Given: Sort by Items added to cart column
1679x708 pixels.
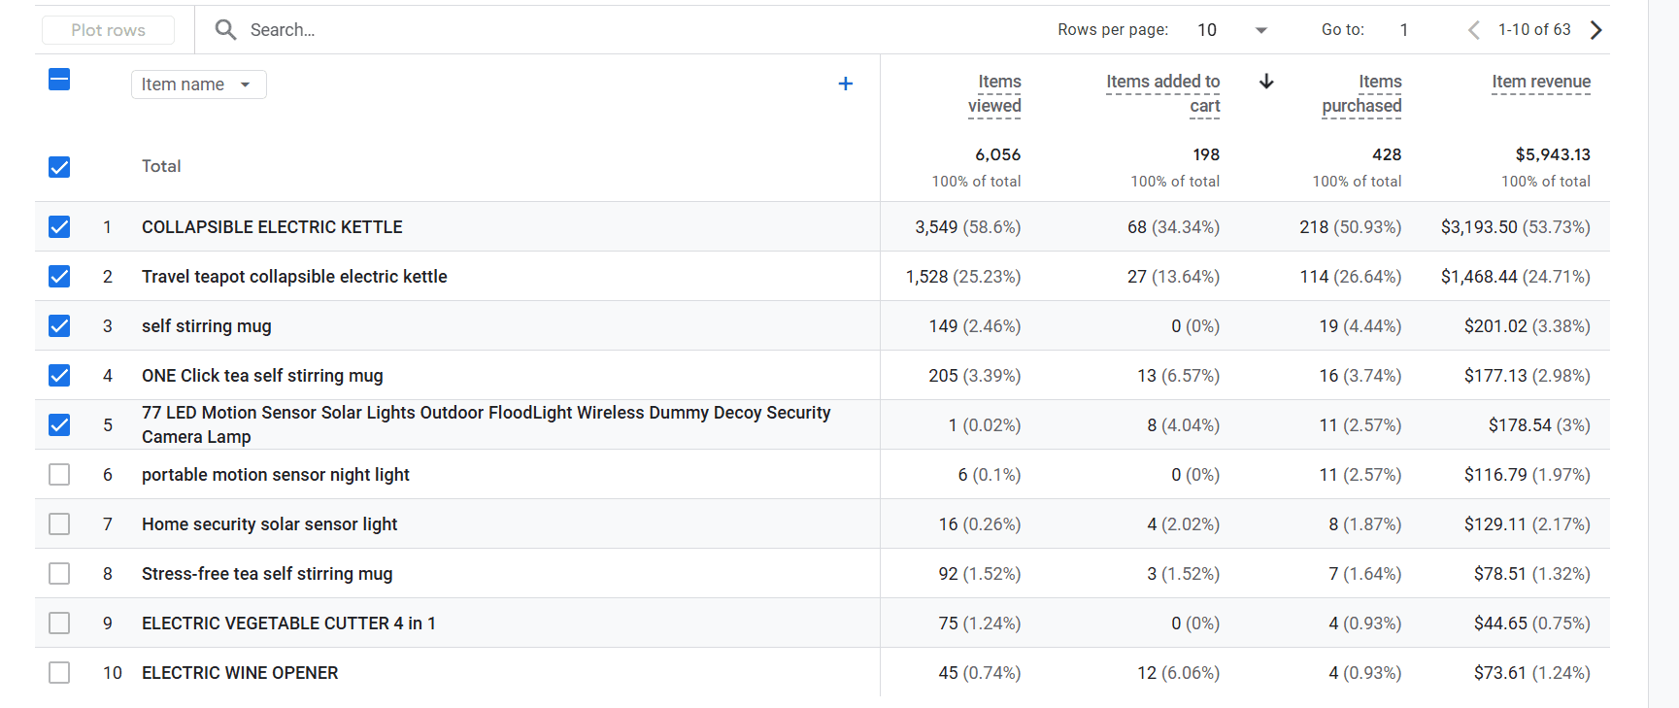Looking at the screenshot, I should coord(1162,94).
